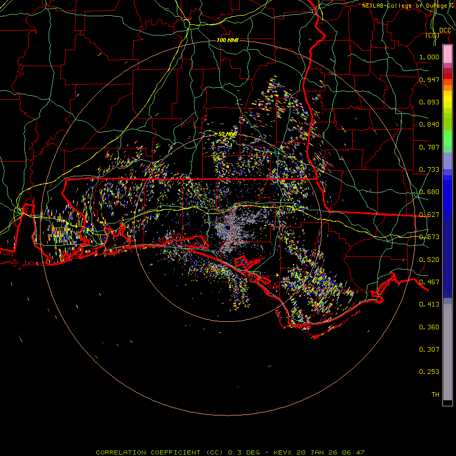
Task: Click the 0.733 color bar value
Action: 429,170
